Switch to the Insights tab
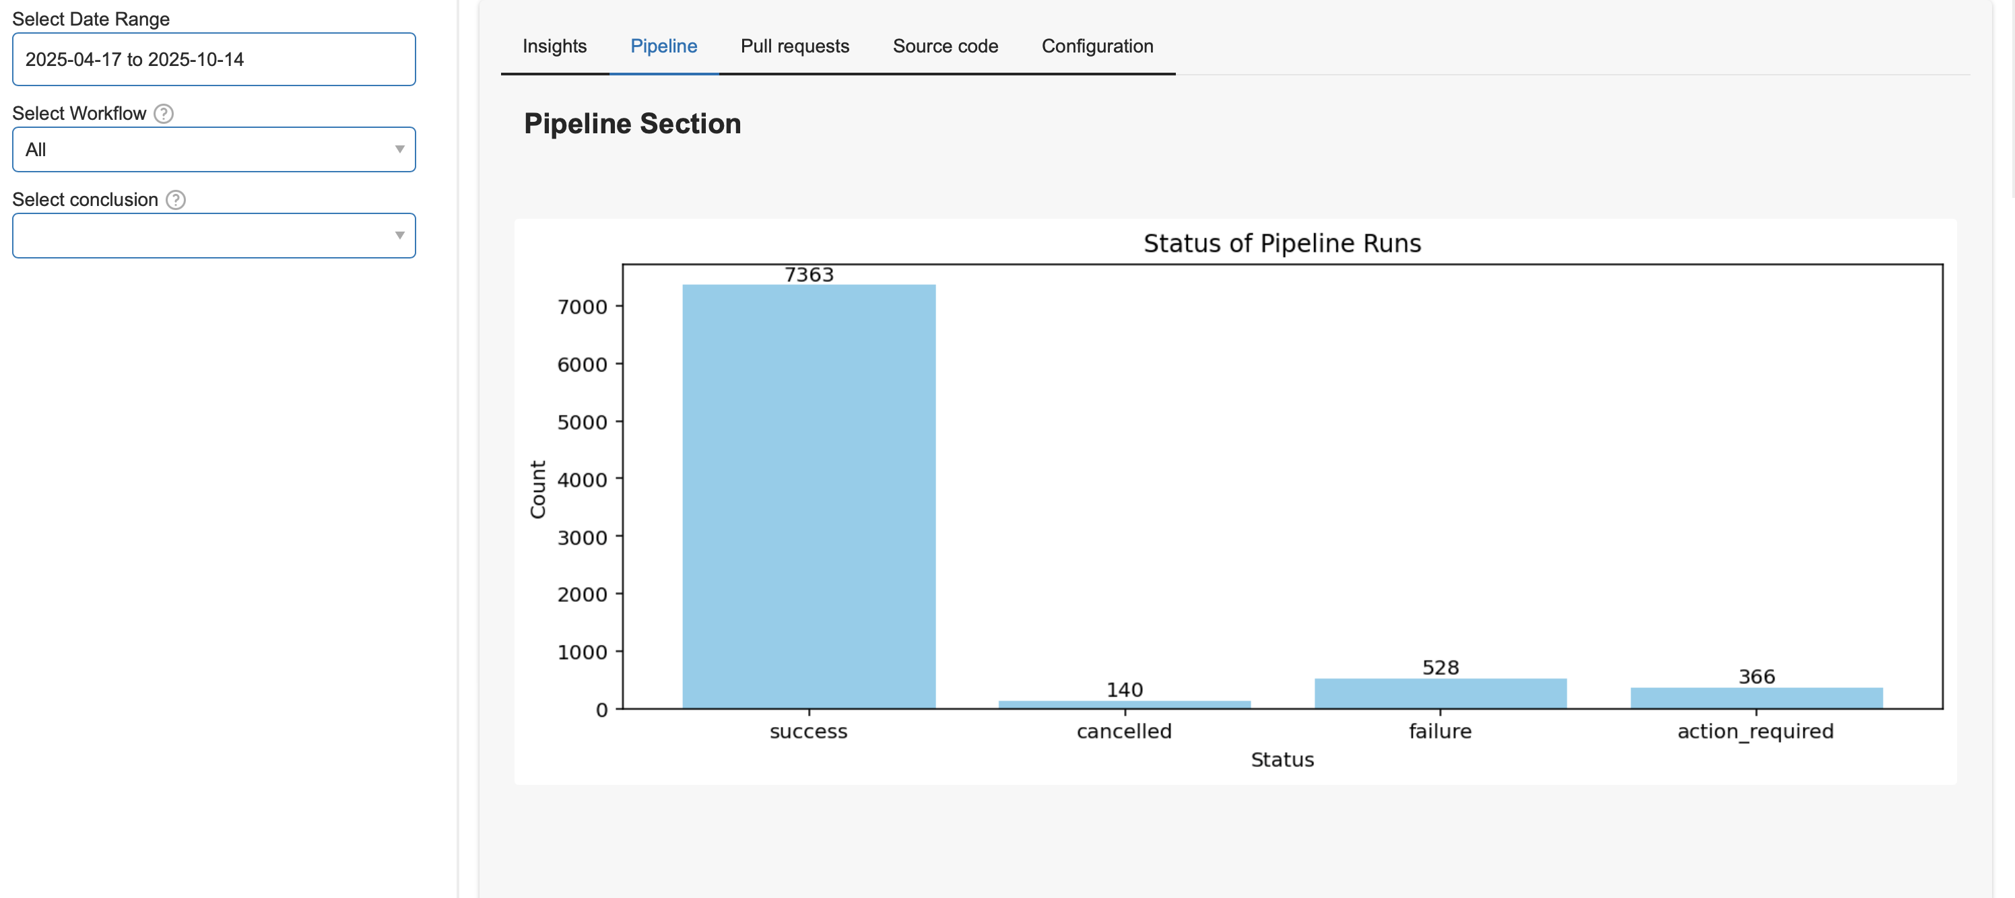This screenshot has height=898, width=2015. (x=554, y=46)
